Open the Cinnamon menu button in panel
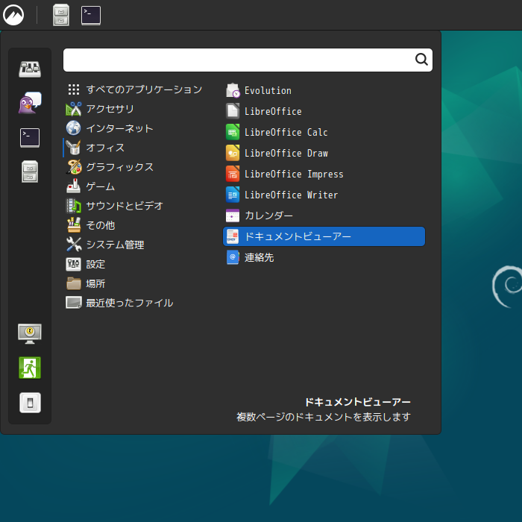The height and width of the screenshot is (522, 522). [x=14, y=15]
